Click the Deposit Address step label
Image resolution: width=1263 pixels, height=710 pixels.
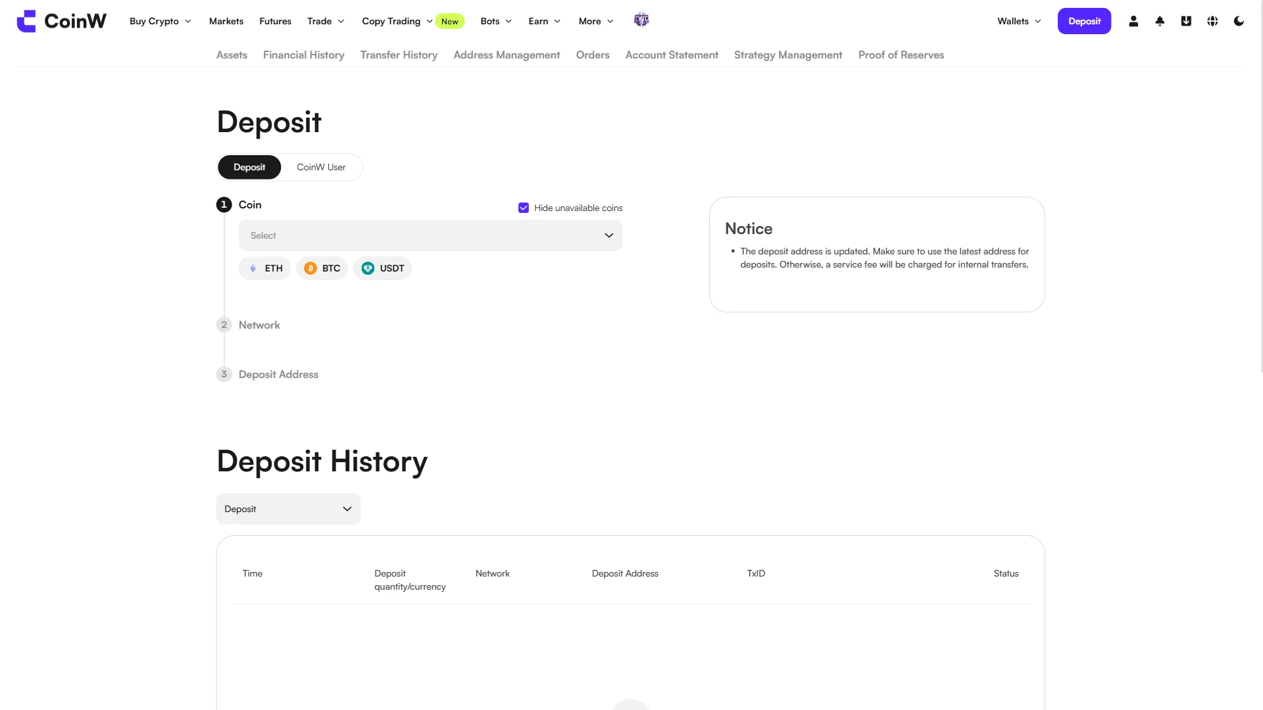278,374
